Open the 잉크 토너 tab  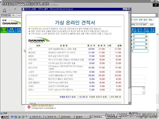(140, 30)
